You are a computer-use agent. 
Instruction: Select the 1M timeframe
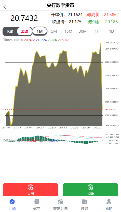point(40,31)
